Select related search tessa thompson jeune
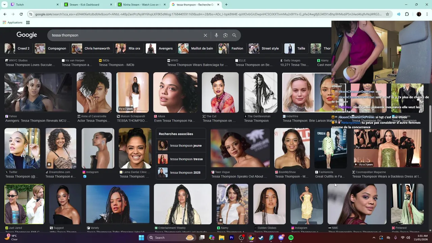 point(181,145)
